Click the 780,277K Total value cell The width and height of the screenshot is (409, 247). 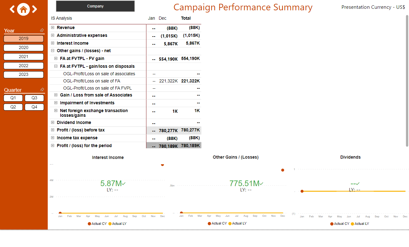(x=190, y=130)
